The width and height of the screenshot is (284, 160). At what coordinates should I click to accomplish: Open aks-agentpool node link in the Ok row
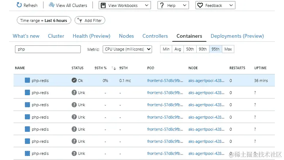(206, 81)
